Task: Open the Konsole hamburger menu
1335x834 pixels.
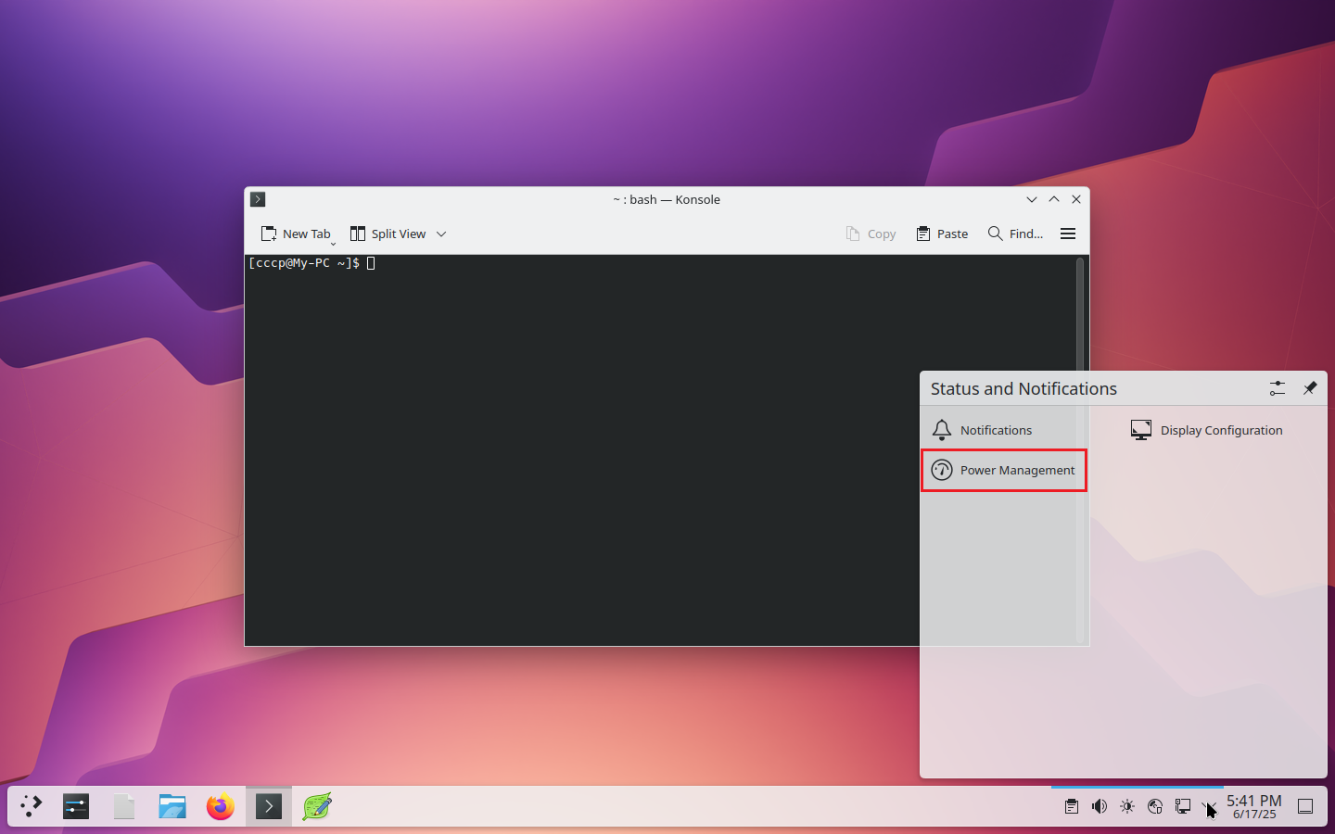Action: (x=1068, y=234)
